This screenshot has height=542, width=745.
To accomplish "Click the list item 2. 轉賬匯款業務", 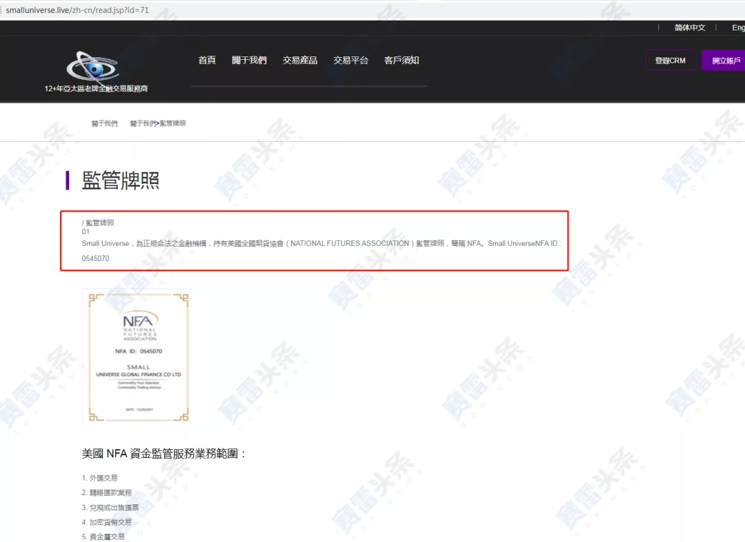I will click(106, 492).
